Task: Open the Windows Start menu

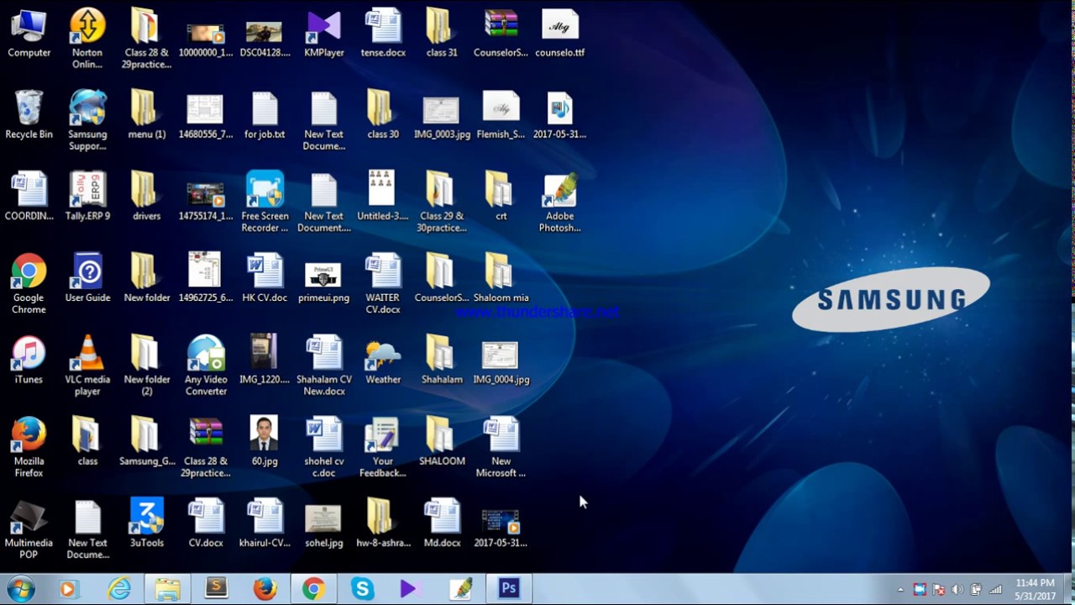Action: 19,589
